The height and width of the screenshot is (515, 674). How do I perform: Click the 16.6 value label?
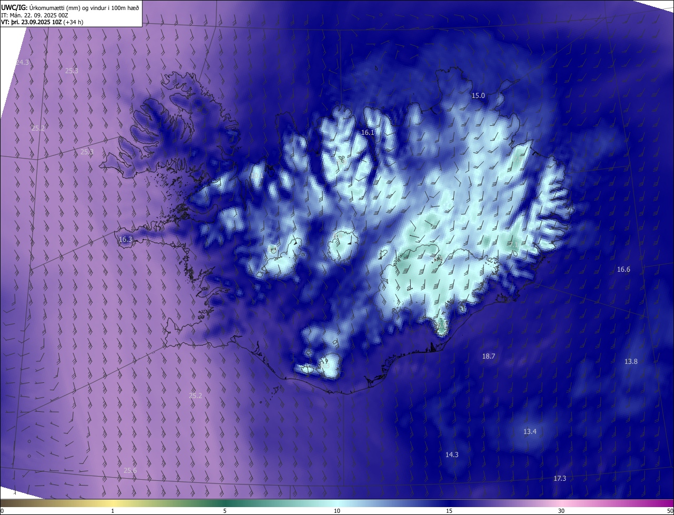click(x=623, y=270)
